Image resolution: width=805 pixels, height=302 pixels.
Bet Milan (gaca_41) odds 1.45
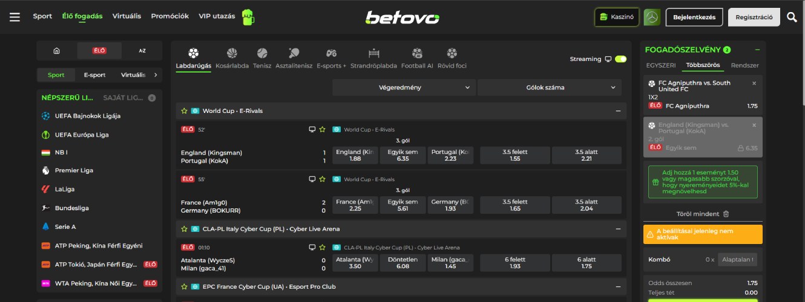pyautogui.click(x=450, y=262)
